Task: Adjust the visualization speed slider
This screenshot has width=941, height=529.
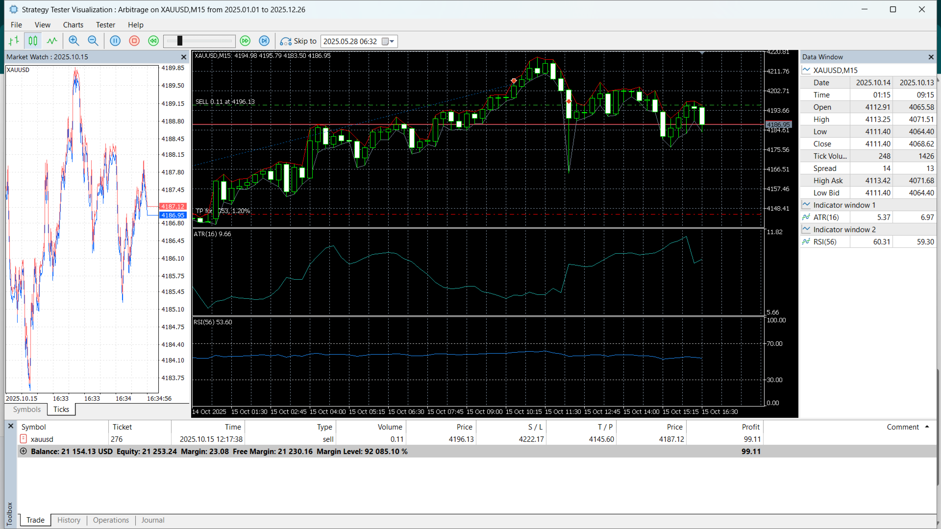Action: pos(180,41)
